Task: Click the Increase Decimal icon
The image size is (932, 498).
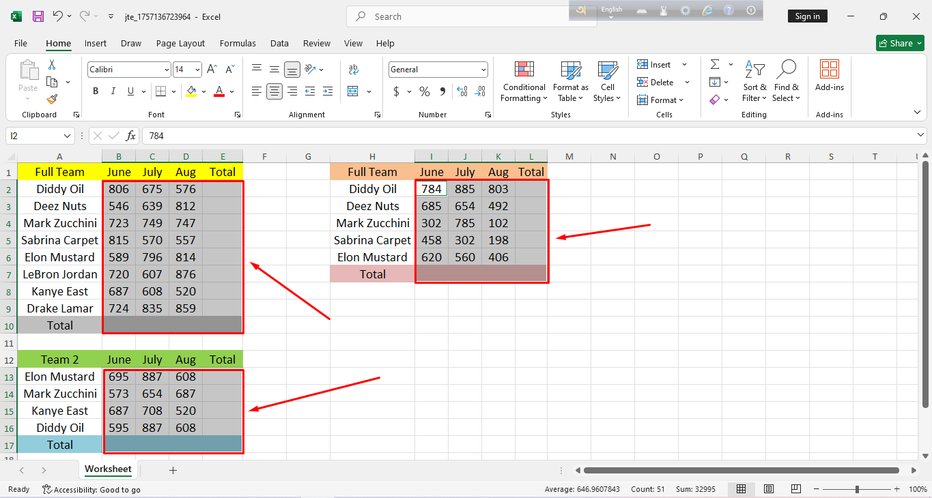Action: tap(462, 91)
